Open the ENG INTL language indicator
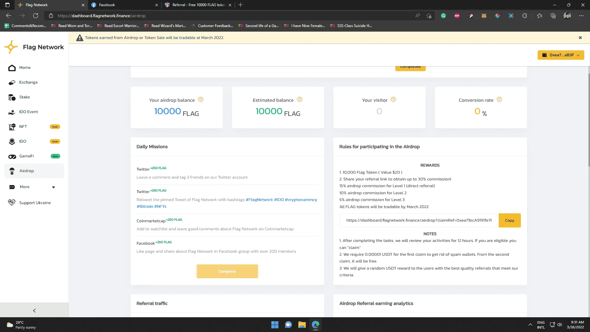The height and width of the screenshot is (332, 590). point(541,325)
